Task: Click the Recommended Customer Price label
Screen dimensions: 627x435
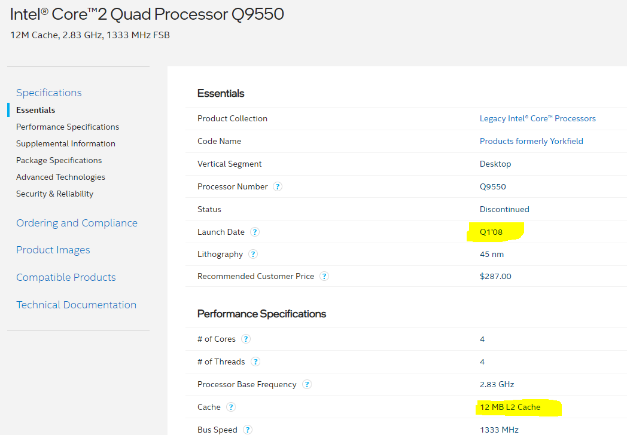Action: [x=255, y=277]
